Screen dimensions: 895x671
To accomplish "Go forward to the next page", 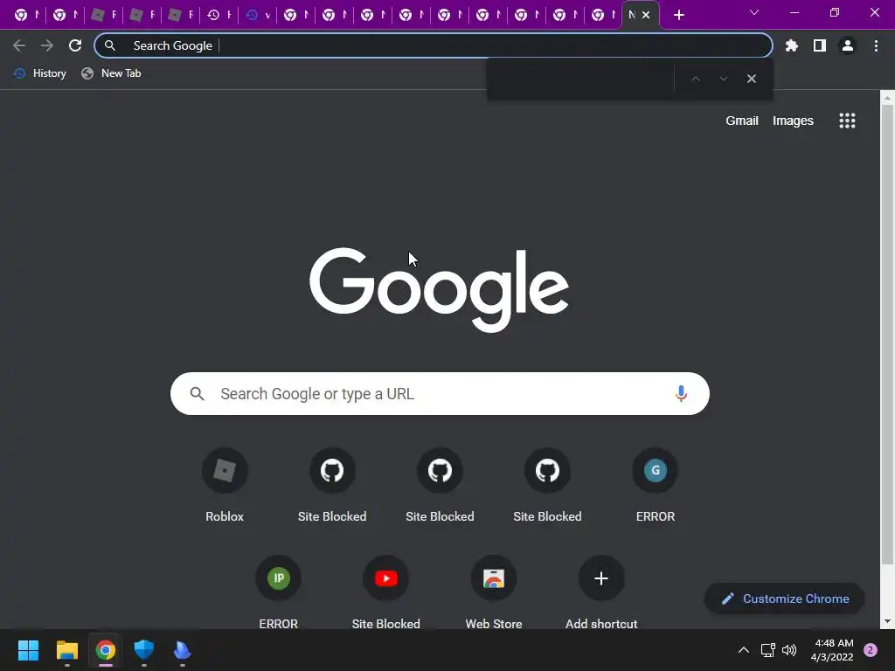I will pos(47,45).
